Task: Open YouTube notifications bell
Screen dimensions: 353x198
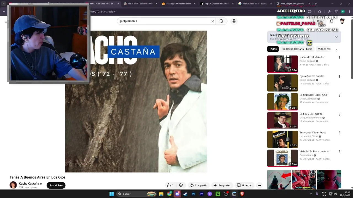Action: 331,21
